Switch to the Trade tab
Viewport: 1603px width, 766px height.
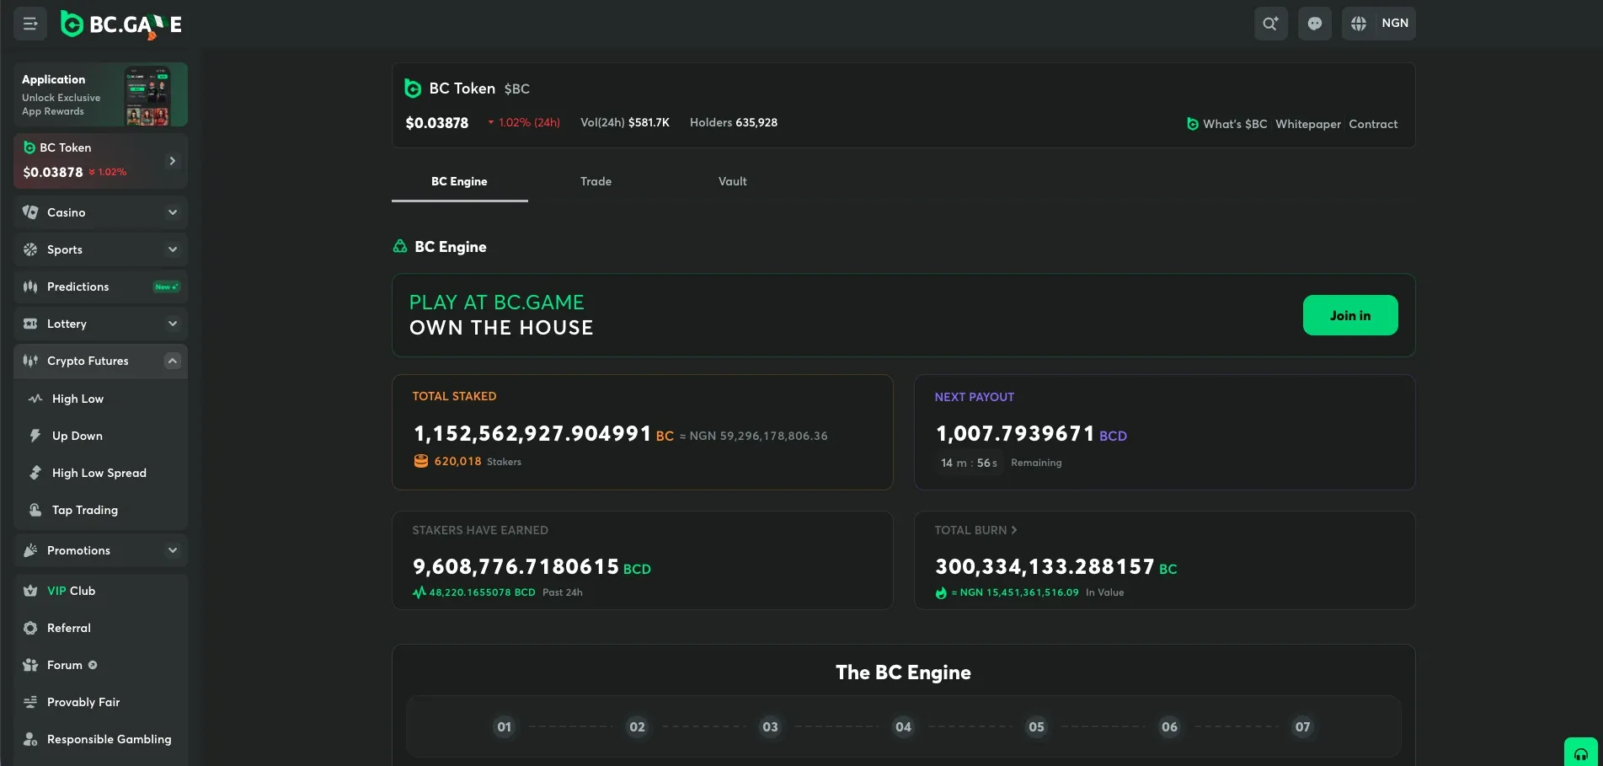point(596,181)
